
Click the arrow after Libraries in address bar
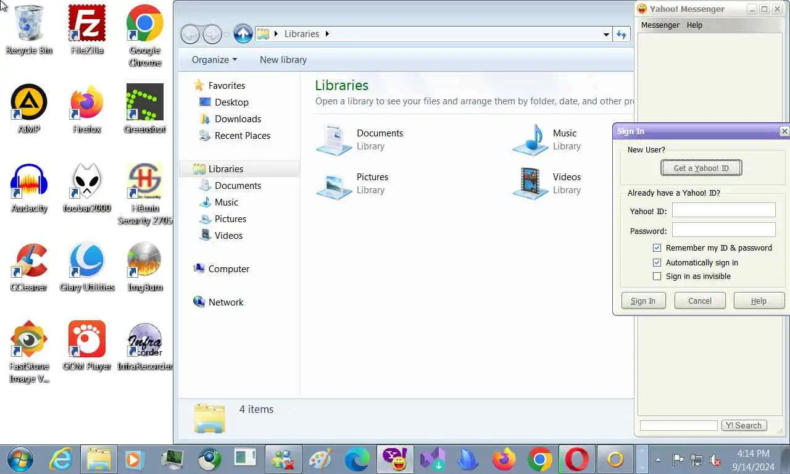pos(327,34)
